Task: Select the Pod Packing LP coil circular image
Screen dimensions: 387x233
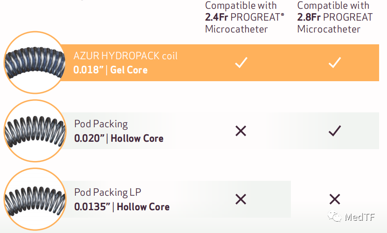Action: pos(34,199)
